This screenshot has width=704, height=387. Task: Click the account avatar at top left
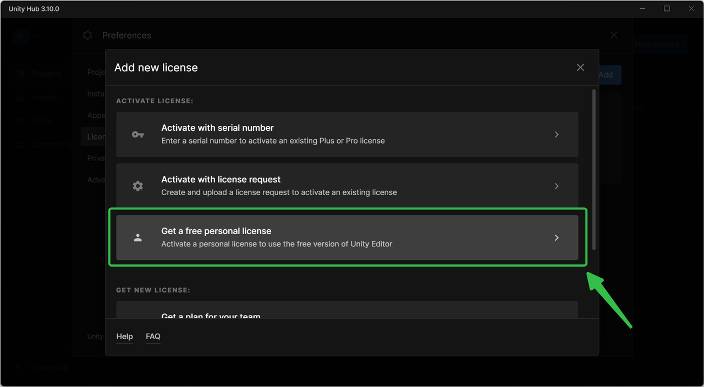click(20, 37)
